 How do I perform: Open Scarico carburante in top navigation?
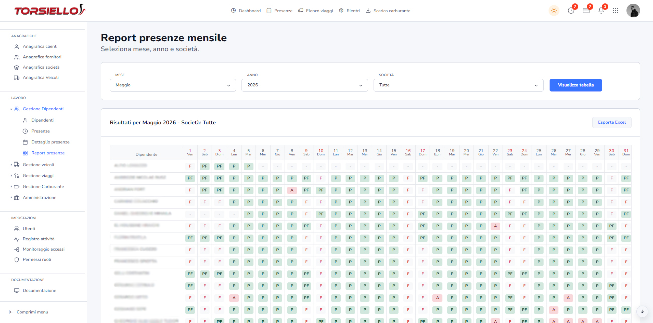388,11
